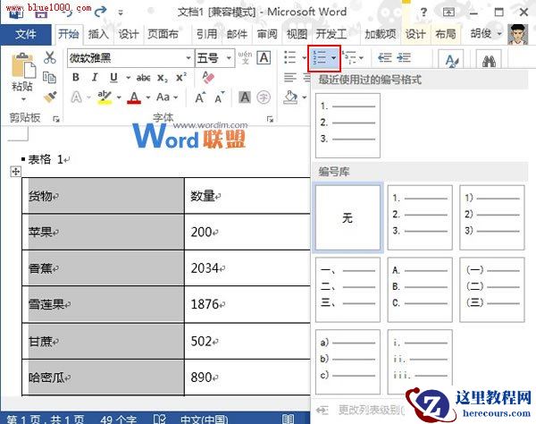Click the phonetic guide wén icon

pyautogui.click(x=245, y=58)
